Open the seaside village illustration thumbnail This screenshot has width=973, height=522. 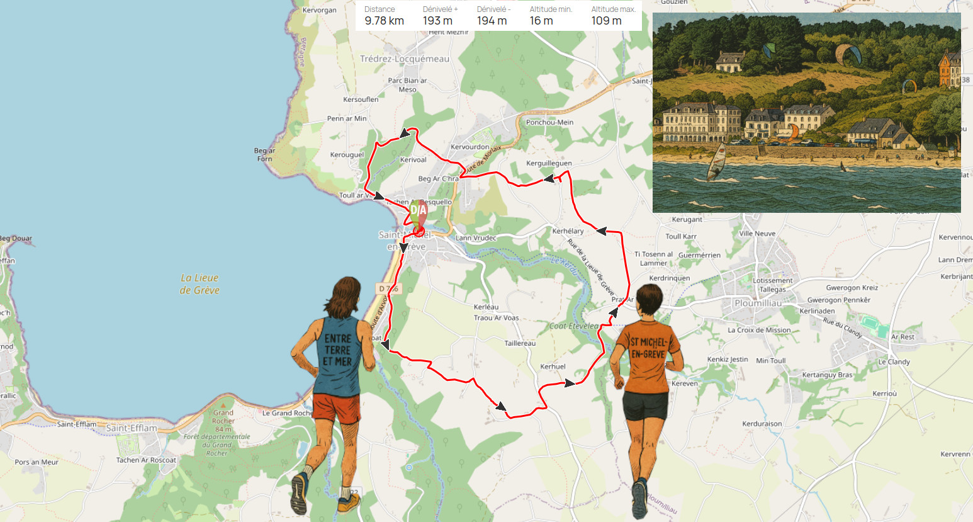[x=806, y=113]
